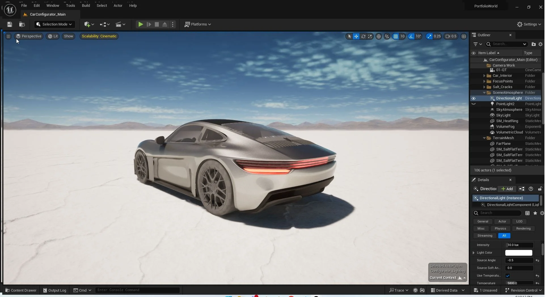Switch the world/local coordinate system globe icon
This screenshot has width=549, height=297.
click(379, 36)
